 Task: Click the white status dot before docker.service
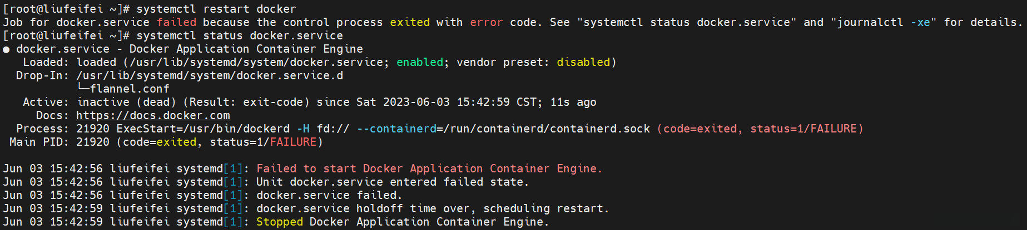click(x=6, y=49)
